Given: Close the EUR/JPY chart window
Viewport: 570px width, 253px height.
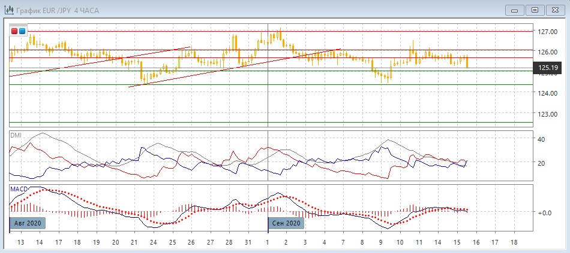Looking at the screenshot, I should pyautogui.click(x=555, y=10).
